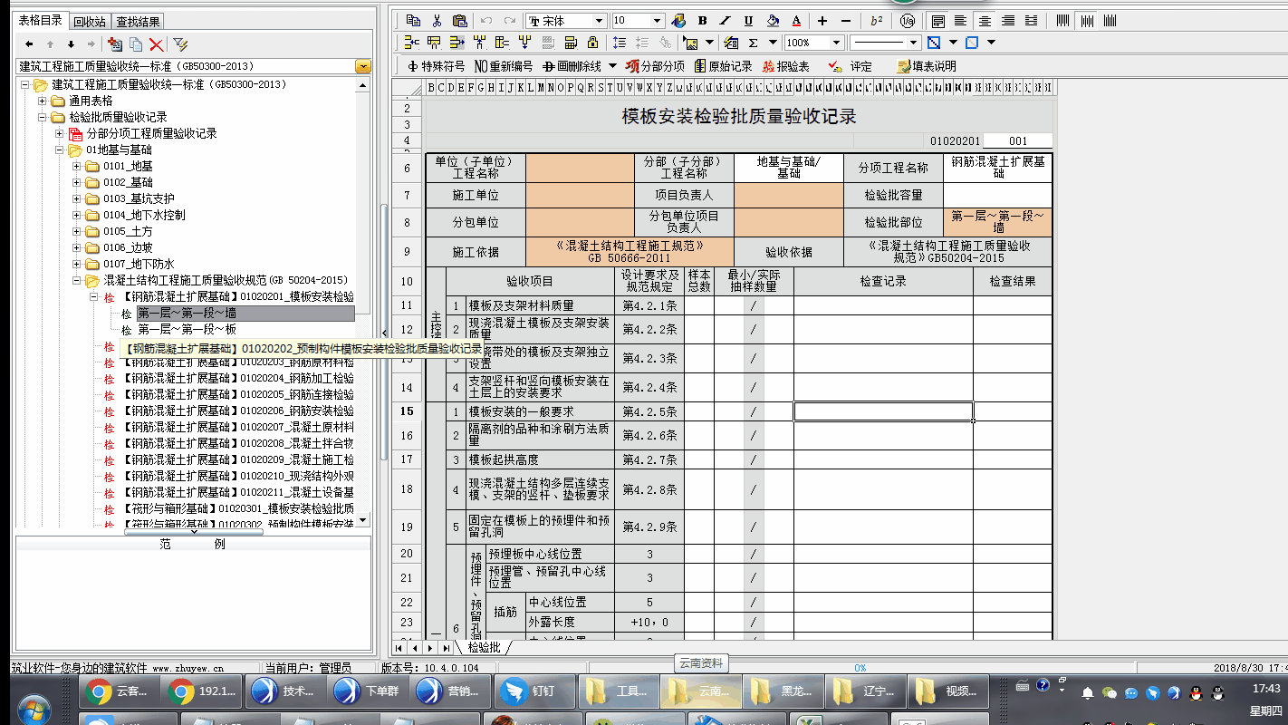Expand the 0104_地下水控制 folder
Screen dimensions: 1288x725
[77, 215]
